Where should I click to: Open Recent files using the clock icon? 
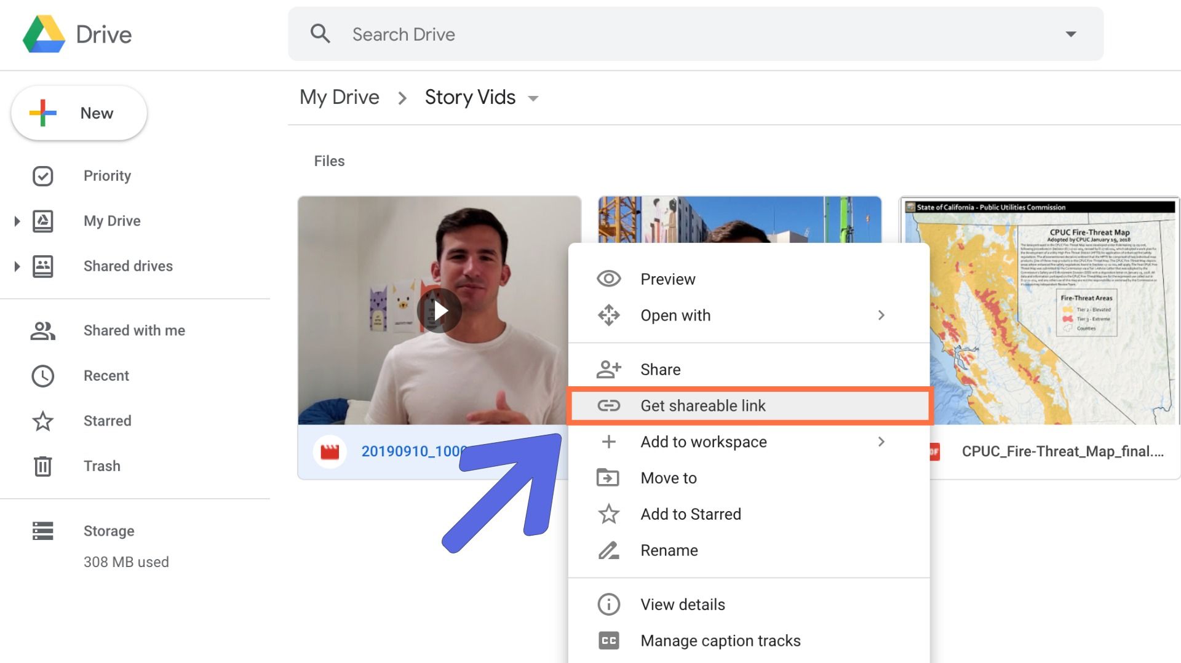42,375
